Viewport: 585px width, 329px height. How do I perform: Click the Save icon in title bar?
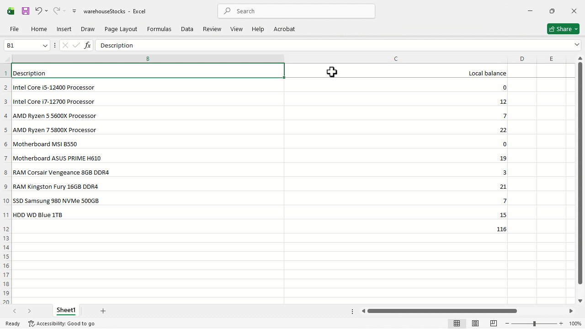point(26,11)
